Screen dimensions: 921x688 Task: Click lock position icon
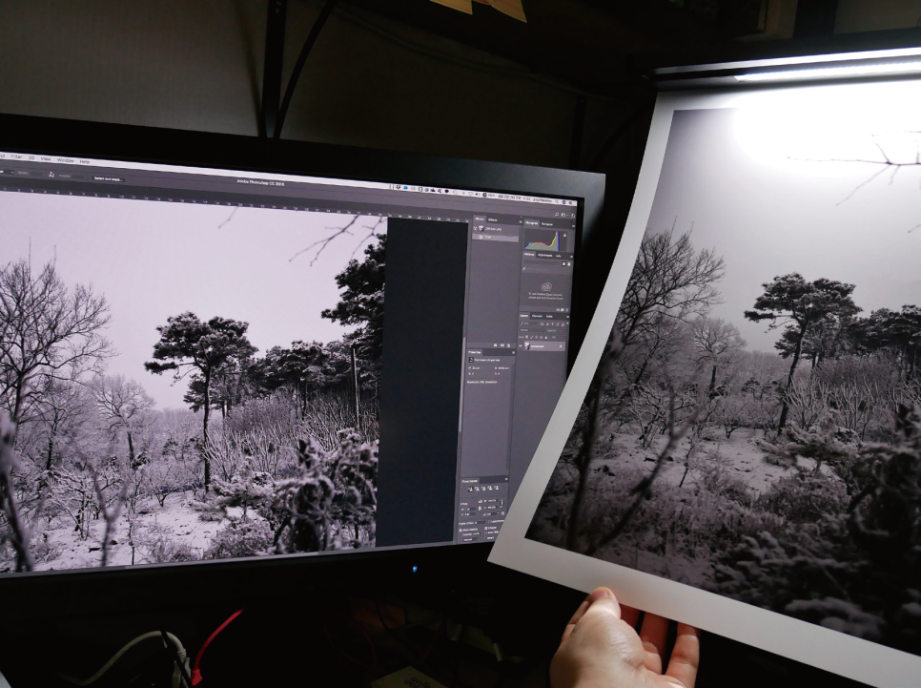coord(536,338)
